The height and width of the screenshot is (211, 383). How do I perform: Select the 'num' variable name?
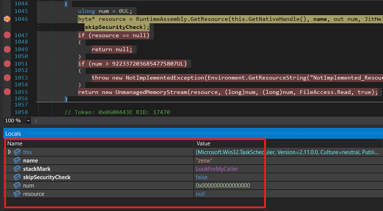(29, 185)
